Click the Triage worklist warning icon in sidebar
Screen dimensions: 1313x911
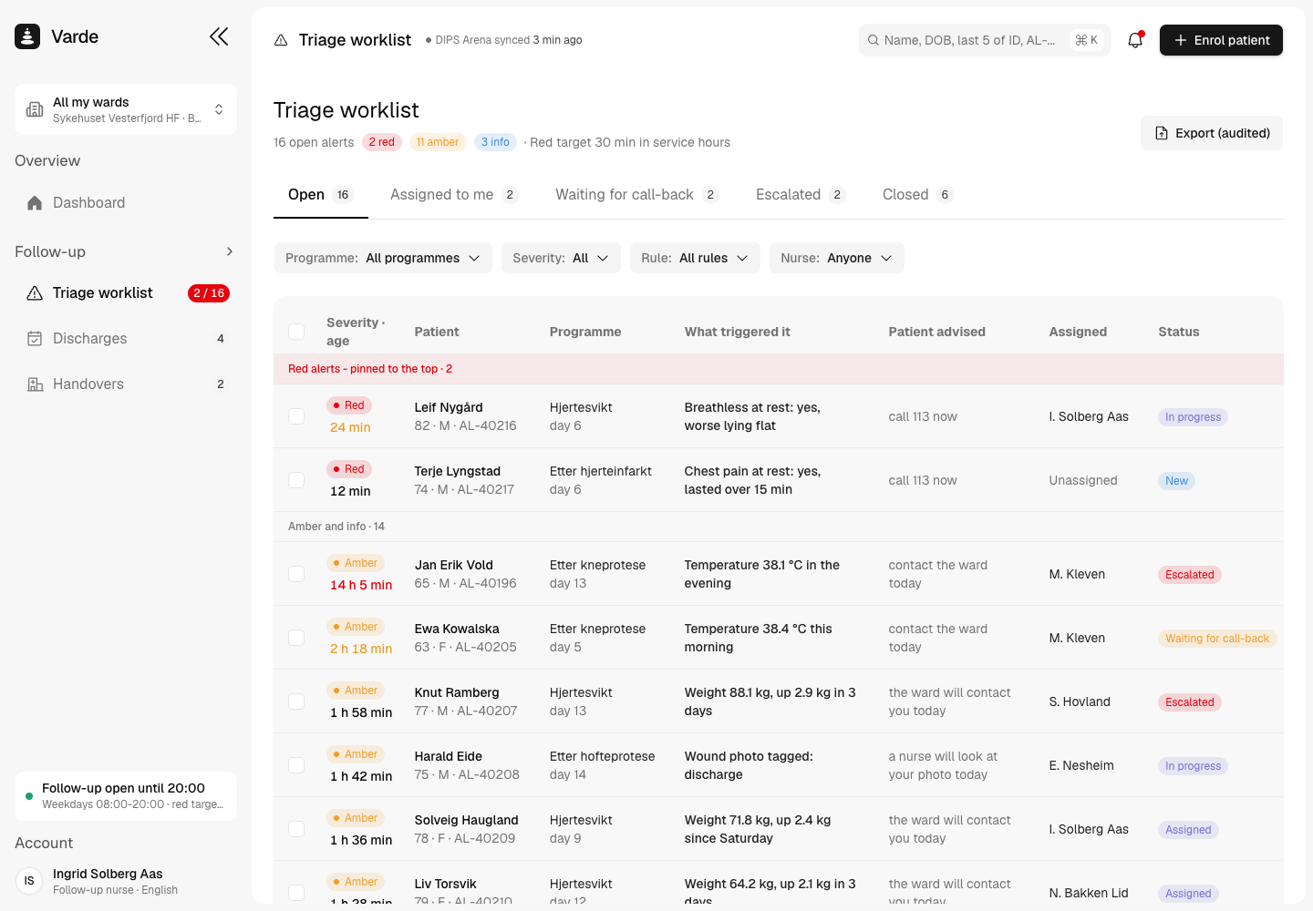pyautogui.click(x=35, y=293)
